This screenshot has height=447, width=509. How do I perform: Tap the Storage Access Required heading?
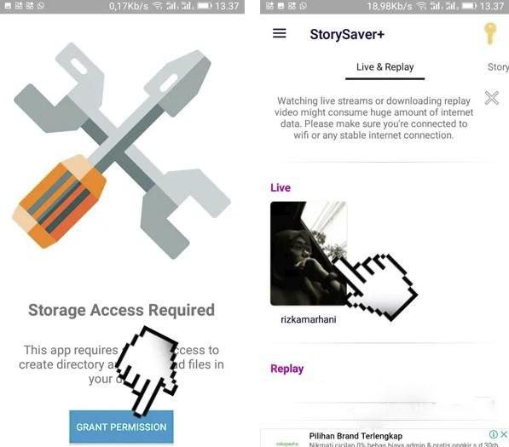click(121, 310)
